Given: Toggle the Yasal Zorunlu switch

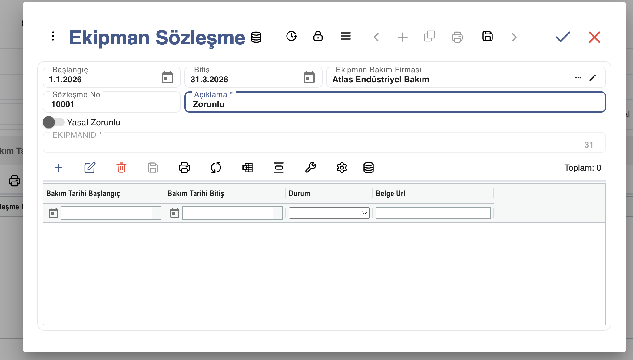Looking at the screenshot, I should [53, 122].
